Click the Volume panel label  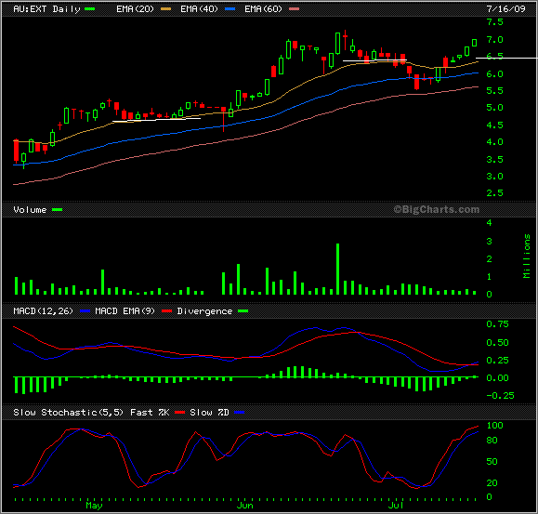coord(30,210)
